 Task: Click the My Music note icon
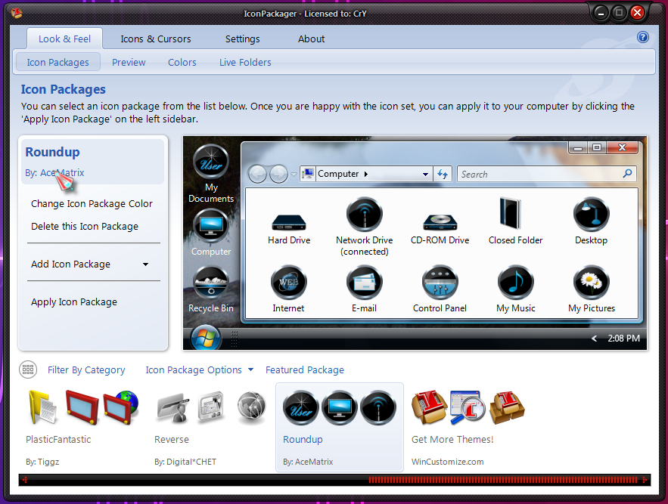(515, 282)
